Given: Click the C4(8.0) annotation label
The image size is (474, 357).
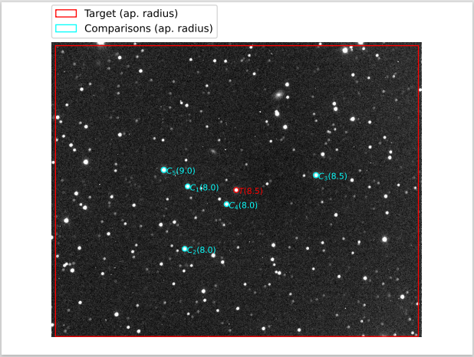Looking at the screenshot, I should tap(244, 205).
